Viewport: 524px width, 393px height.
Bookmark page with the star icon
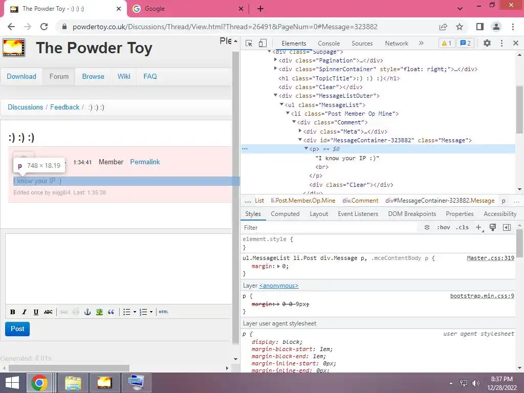pos(460,27)
